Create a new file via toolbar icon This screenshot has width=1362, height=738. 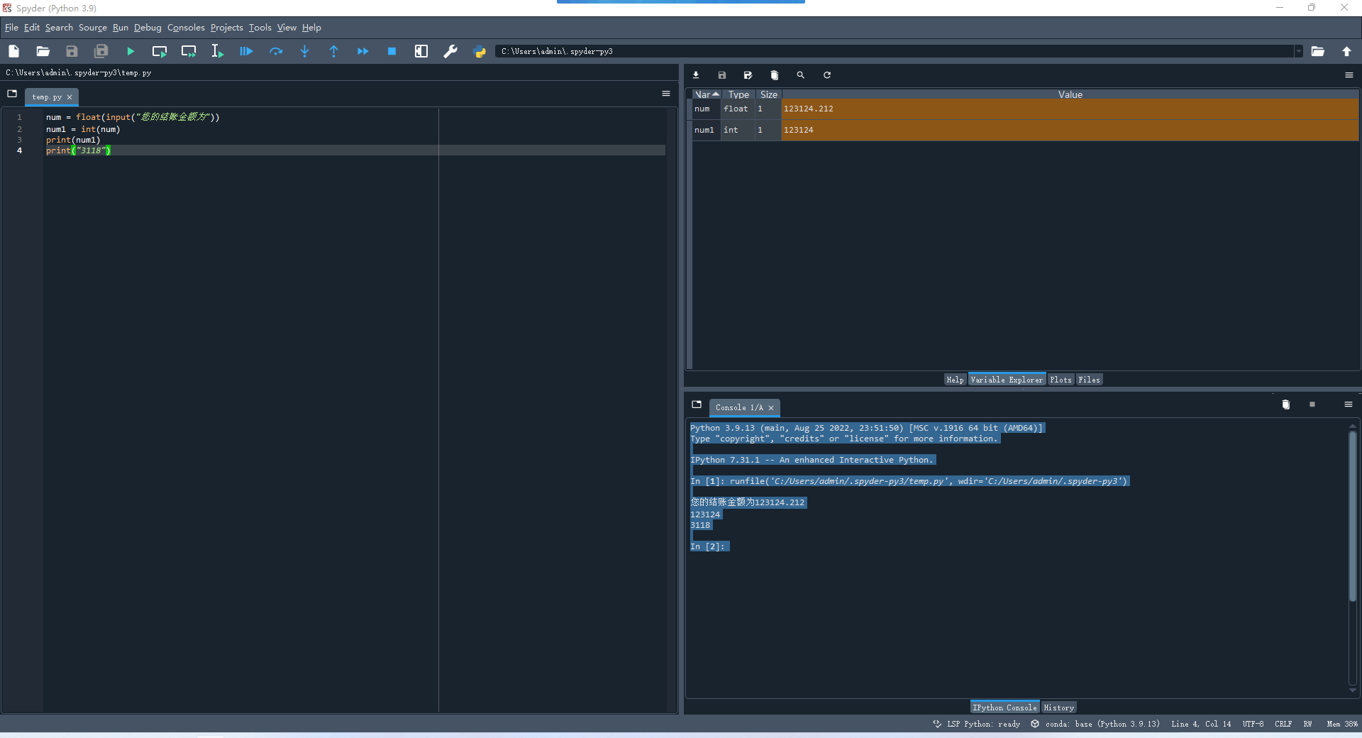click(13, 51)
